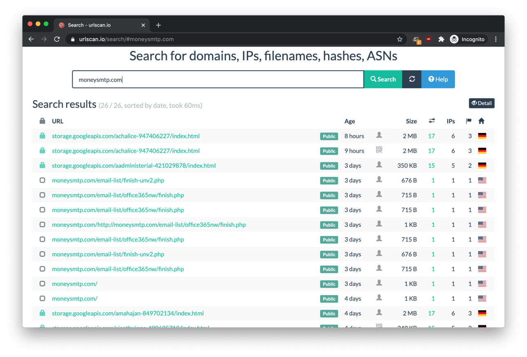
Task: Click the QR code source icon on the 9 hours row
Action: [379, 150]
